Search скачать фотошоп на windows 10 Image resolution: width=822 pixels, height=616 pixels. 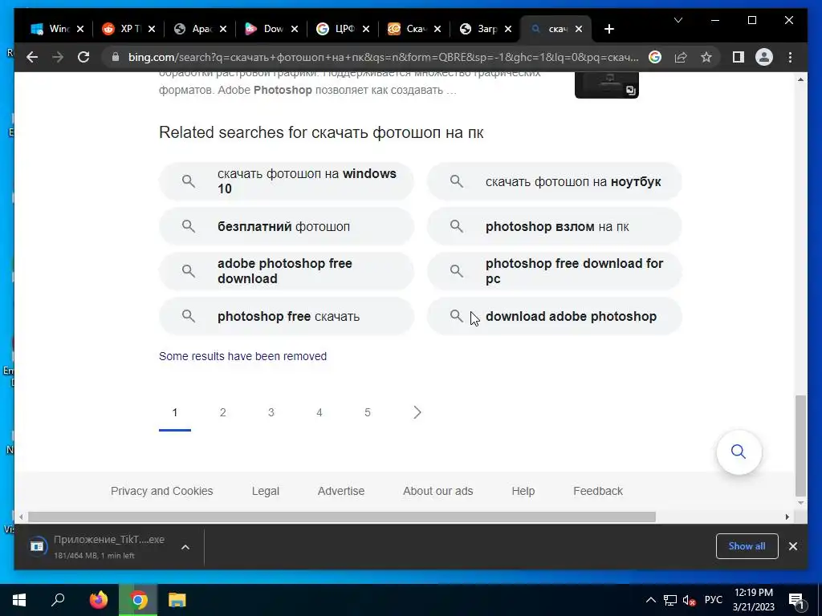(x=287, y=181)
